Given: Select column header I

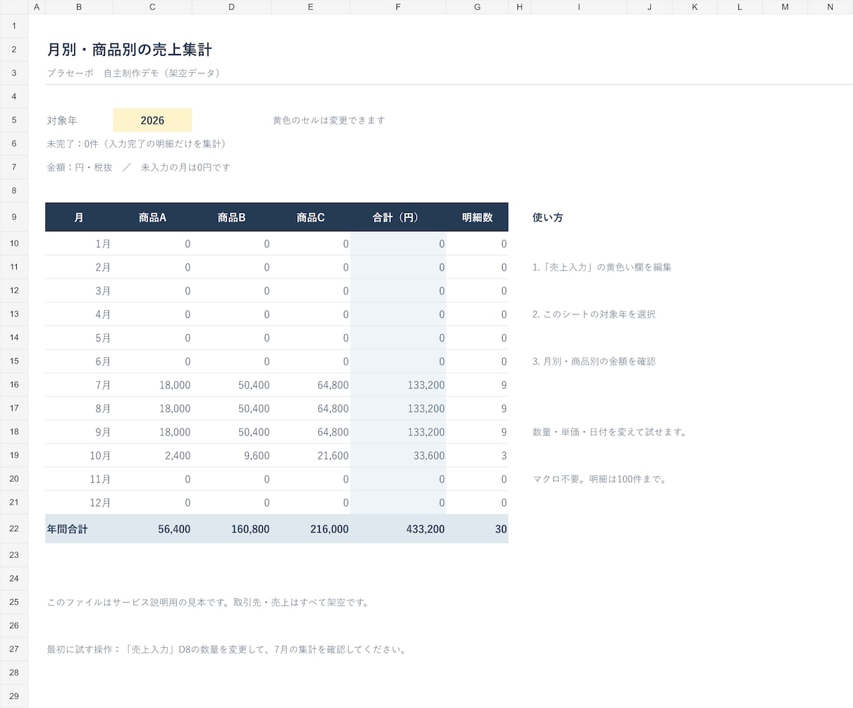Looking at the screenshot, I should [579, 7].
